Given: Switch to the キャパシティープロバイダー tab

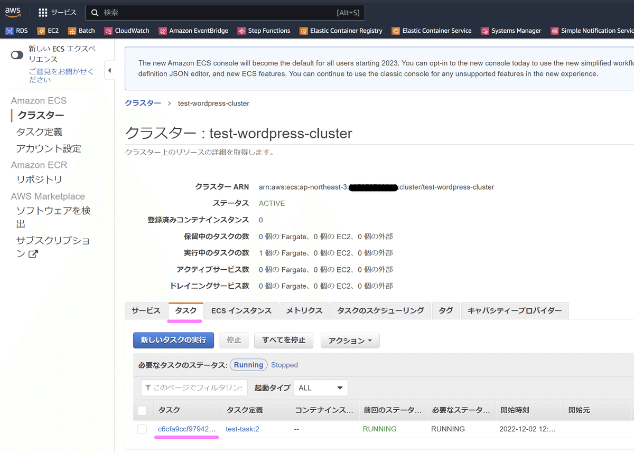Looking at the screenshot, I should point(515,310).
